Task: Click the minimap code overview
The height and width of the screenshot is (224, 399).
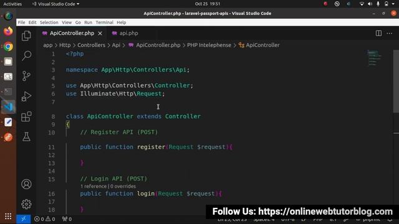Action: coord(375,58)
